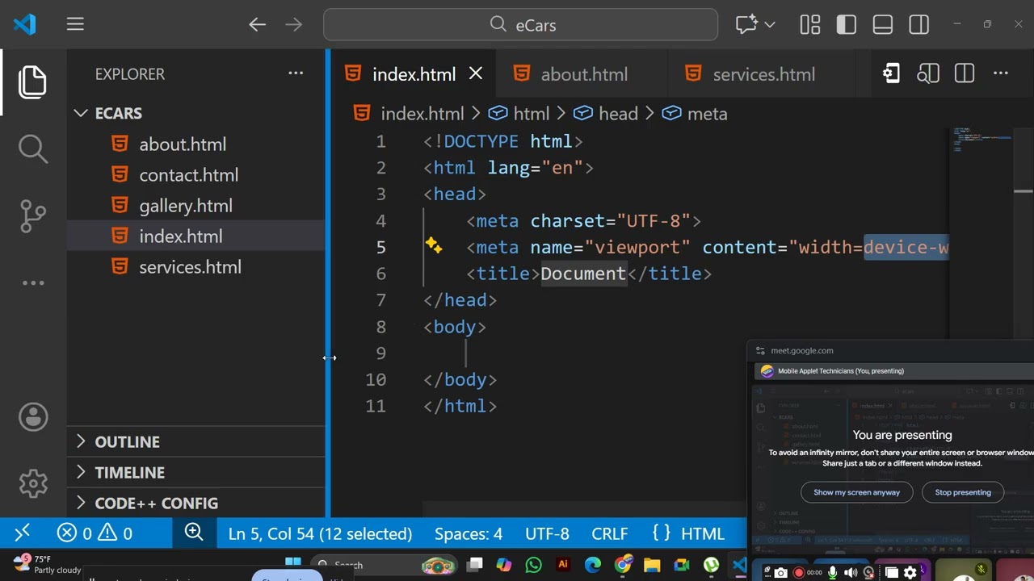This screenshot has height=581, width=1034.
Task: Click the command center search box
Action: pos(521,25)
